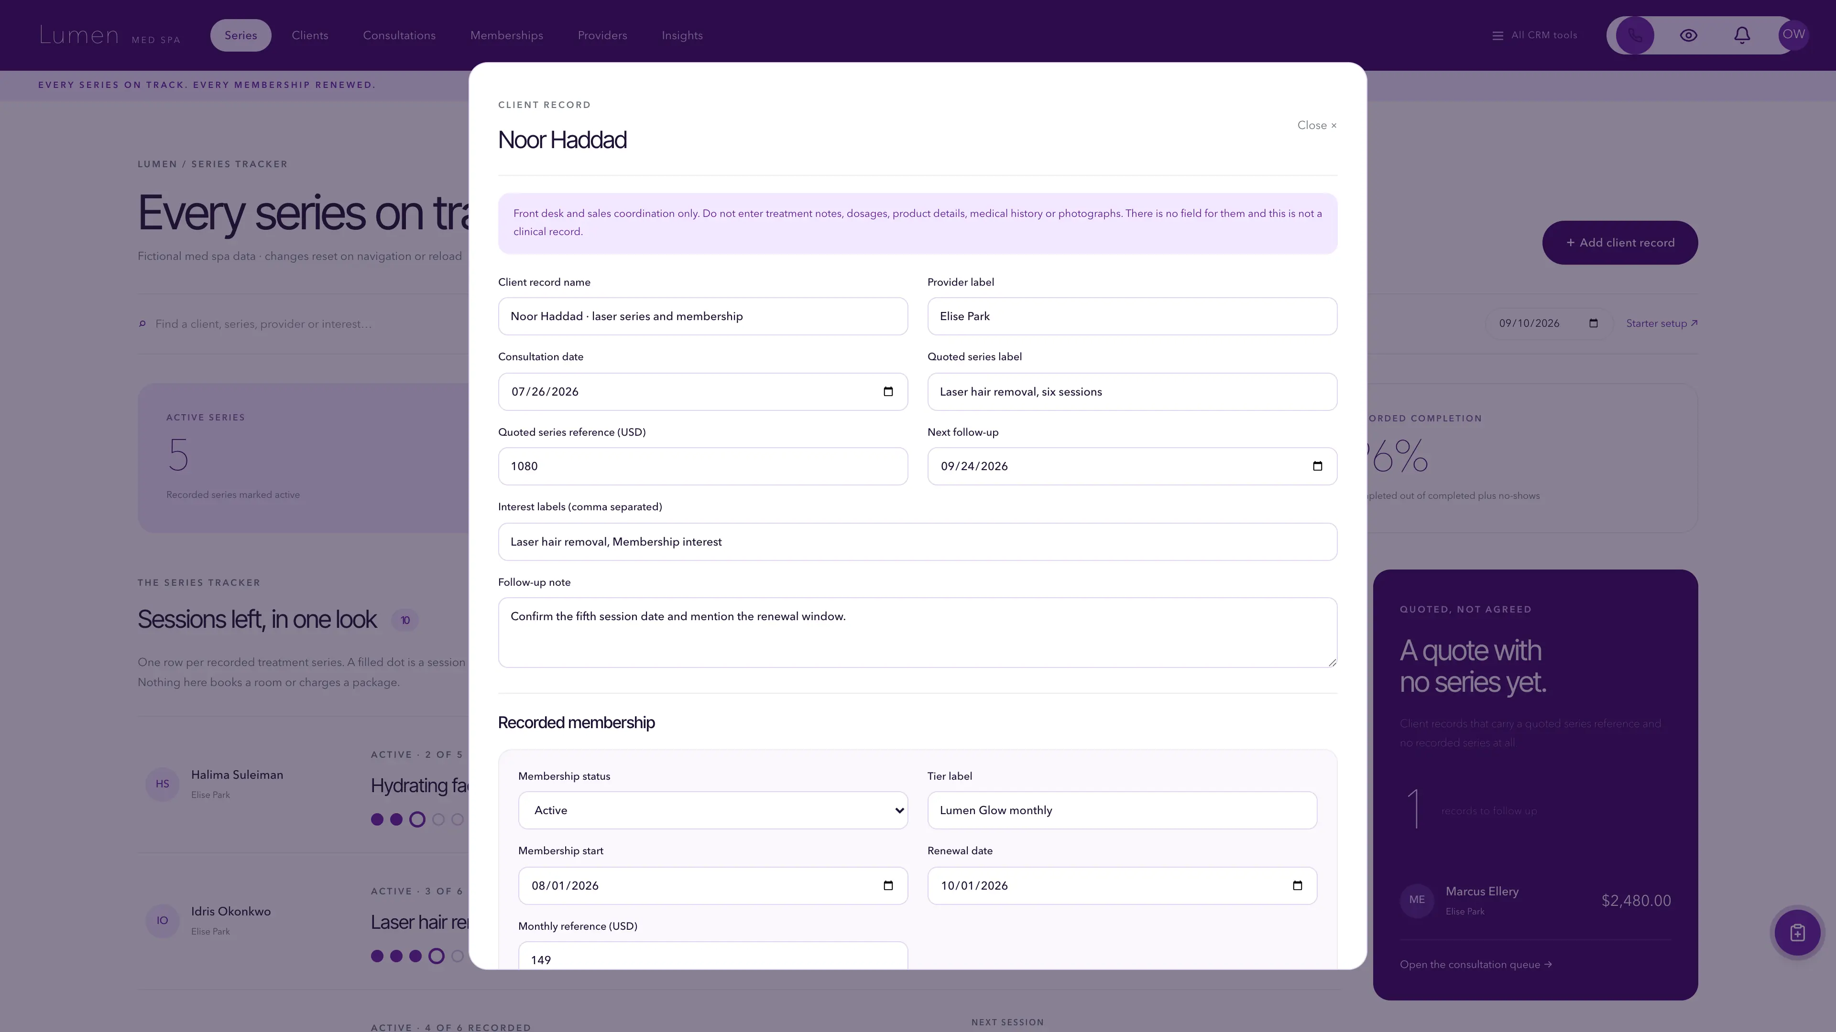This screenshot has width=1836, height=1032.
Task: Click Idris Okonkwo row name
Action: 231,912
